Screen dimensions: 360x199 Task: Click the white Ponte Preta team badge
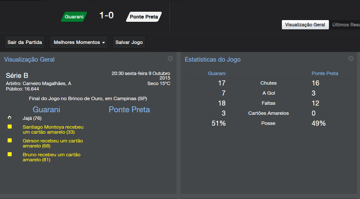(144, 17)
